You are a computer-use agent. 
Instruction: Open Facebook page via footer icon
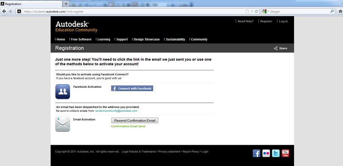(x=256, y=153)
